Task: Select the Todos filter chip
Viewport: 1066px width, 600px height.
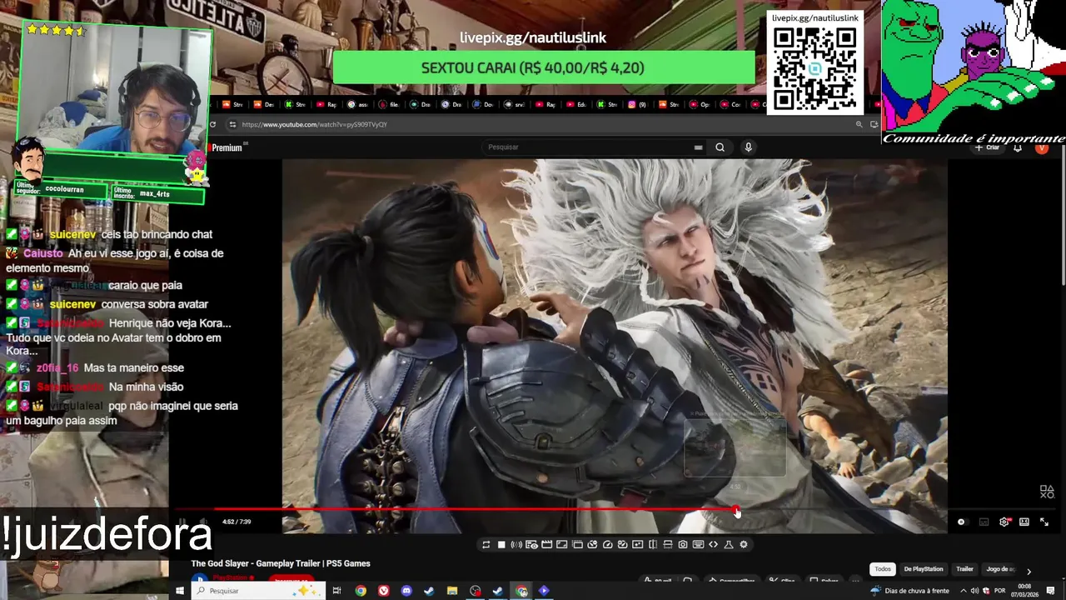Action: (883, 569)
